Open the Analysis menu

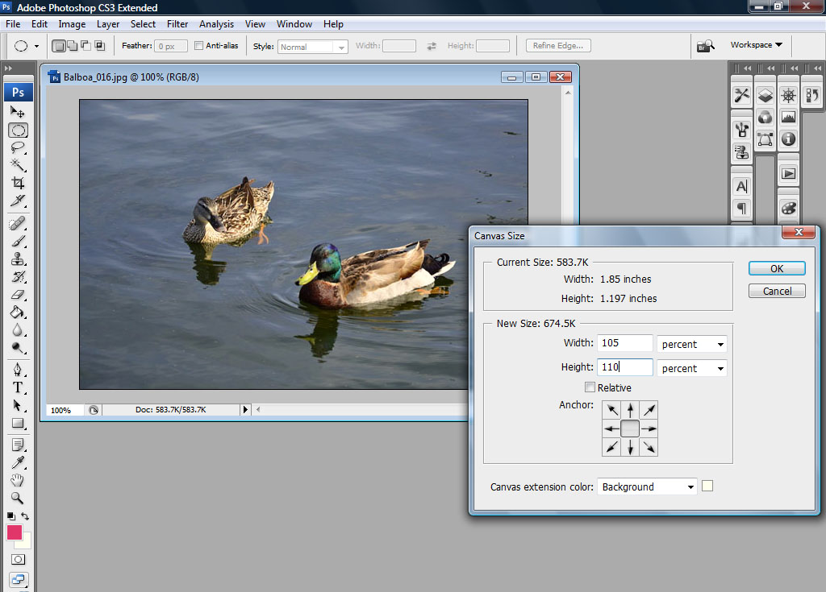[x=216, y=24]
